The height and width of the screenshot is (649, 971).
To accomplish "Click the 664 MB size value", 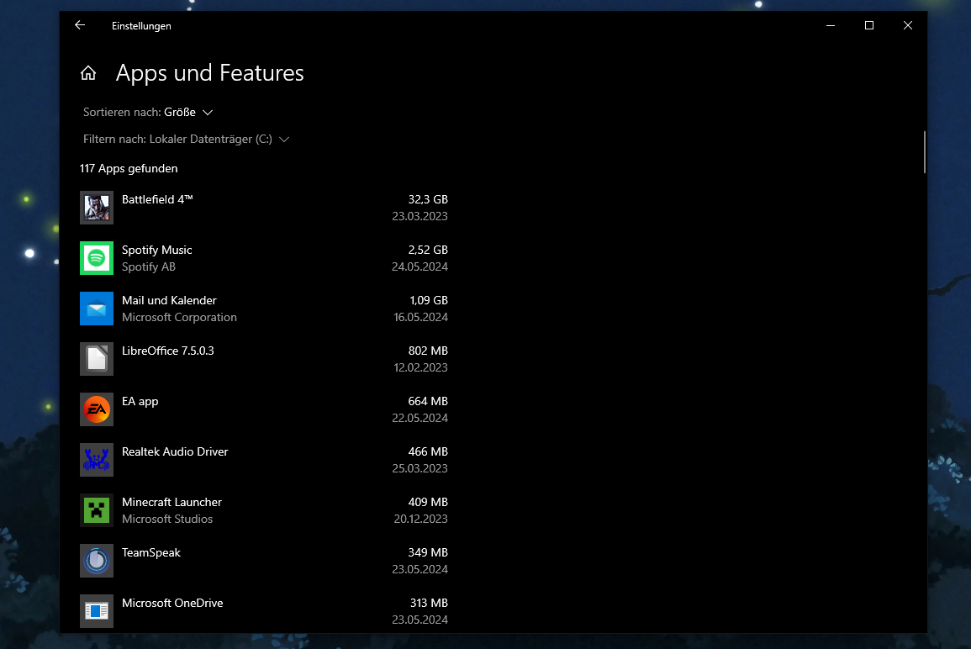I will (428, 401).
